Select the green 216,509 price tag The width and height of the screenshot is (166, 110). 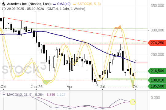(157, 71)
